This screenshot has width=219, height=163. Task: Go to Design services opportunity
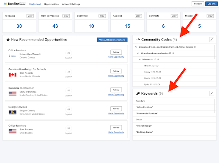pos(116,114)
